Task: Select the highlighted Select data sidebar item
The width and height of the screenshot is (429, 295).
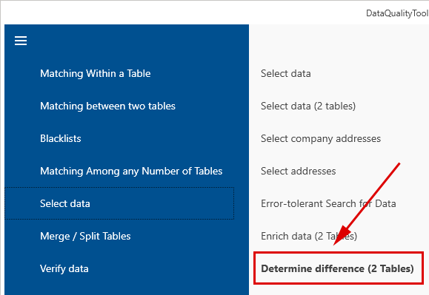Action: [x=119, y=203]
